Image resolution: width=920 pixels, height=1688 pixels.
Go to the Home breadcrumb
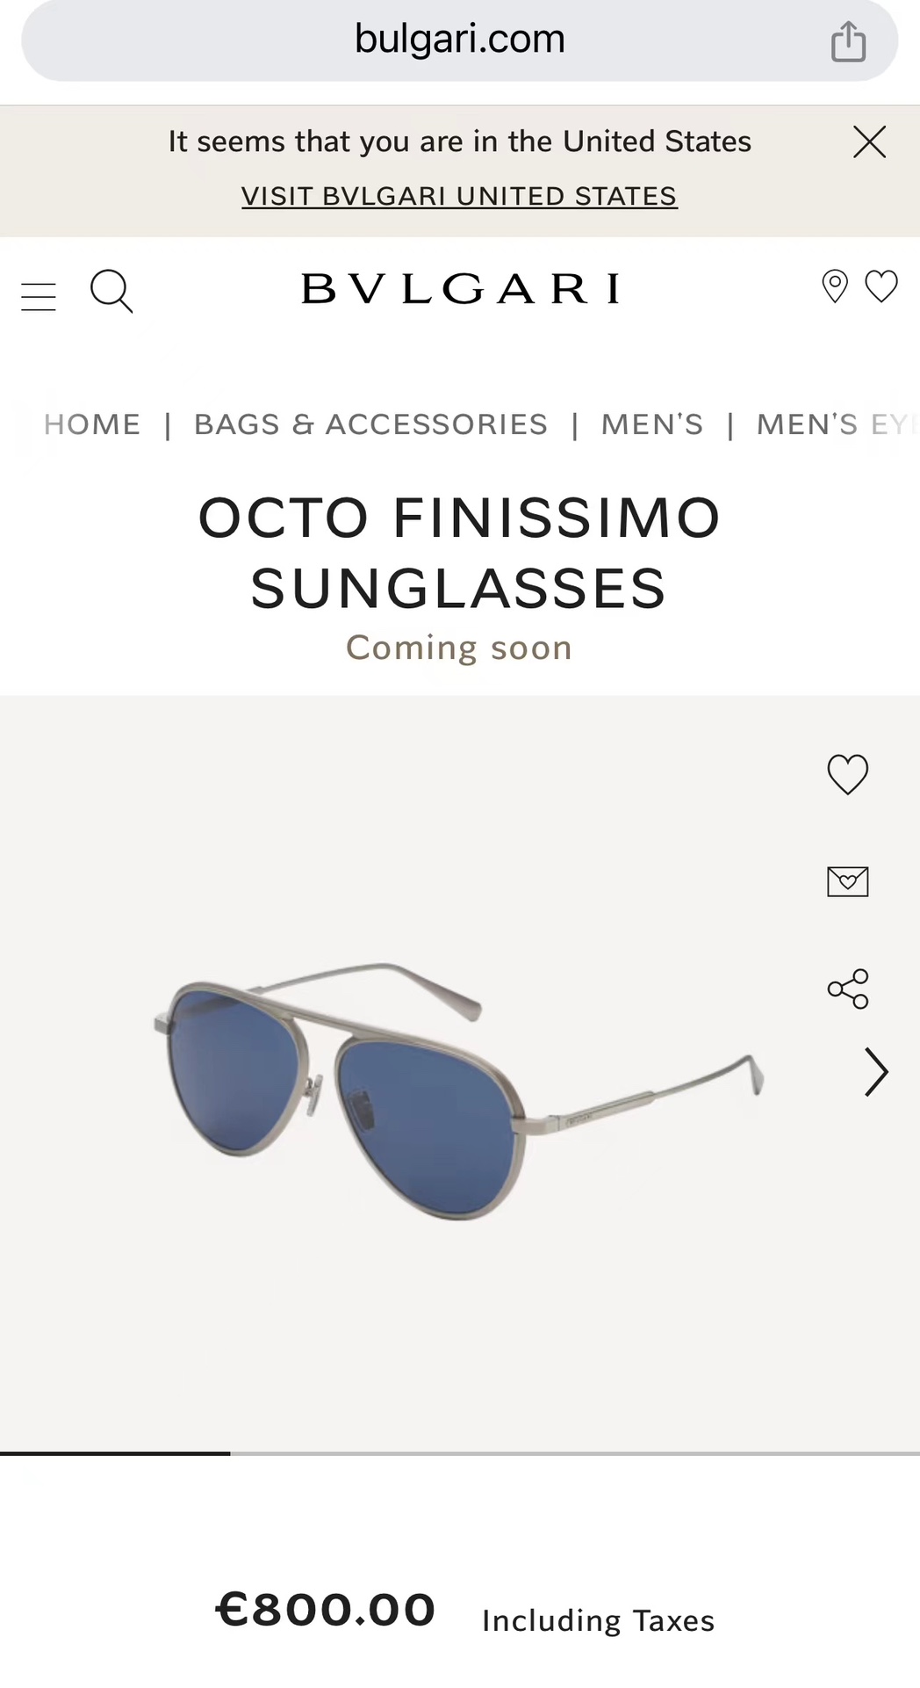click(x=92, y=424)
